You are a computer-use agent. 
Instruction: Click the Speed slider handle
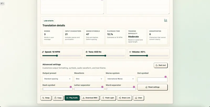click(57, 56)
